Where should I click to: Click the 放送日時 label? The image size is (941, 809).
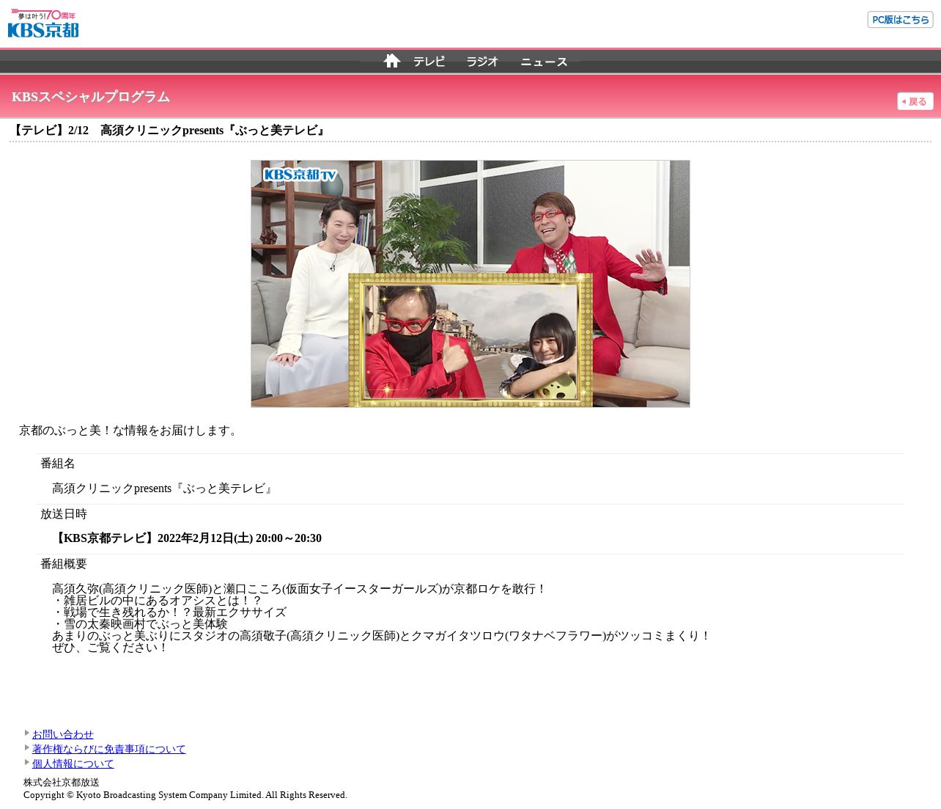tap(64, 514)
